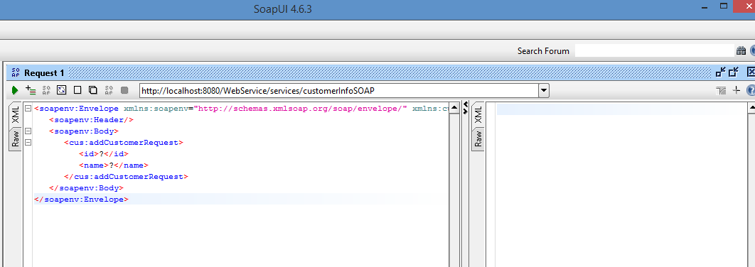
Task: Switch to the request Raw tab
Action: 16,139
